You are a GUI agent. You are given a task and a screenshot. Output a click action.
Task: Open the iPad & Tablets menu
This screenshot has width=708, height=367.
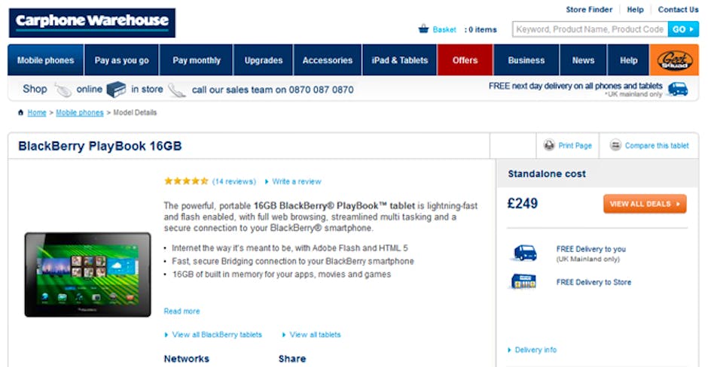click(399, 60)
